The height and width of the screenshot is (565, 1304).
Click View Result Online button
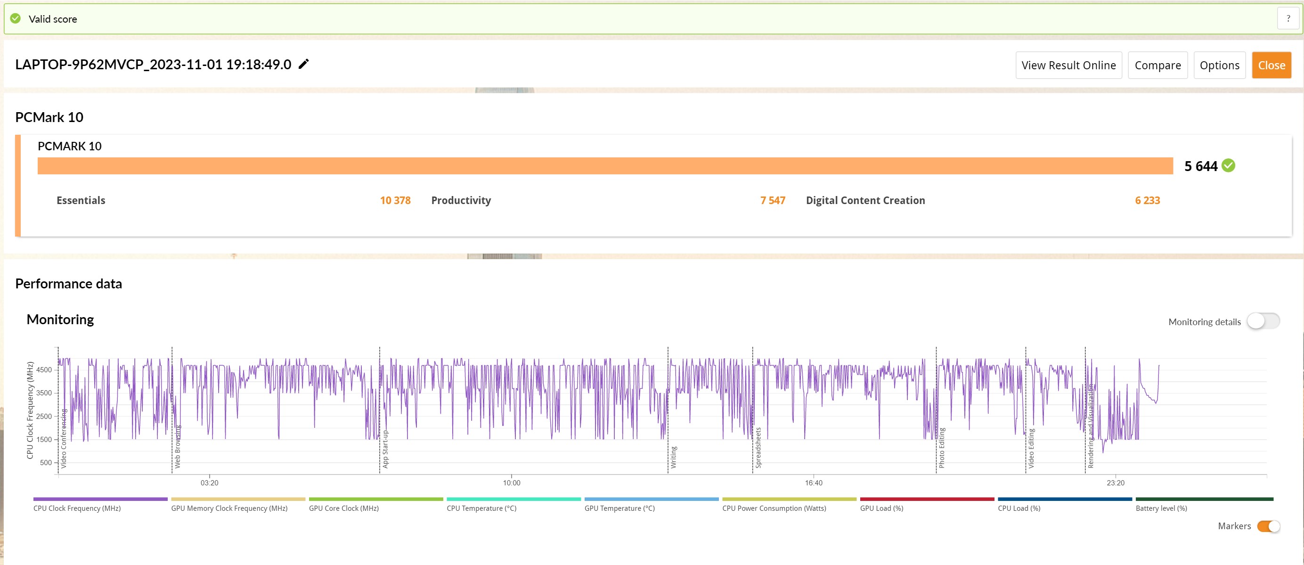click(1068, 66)
